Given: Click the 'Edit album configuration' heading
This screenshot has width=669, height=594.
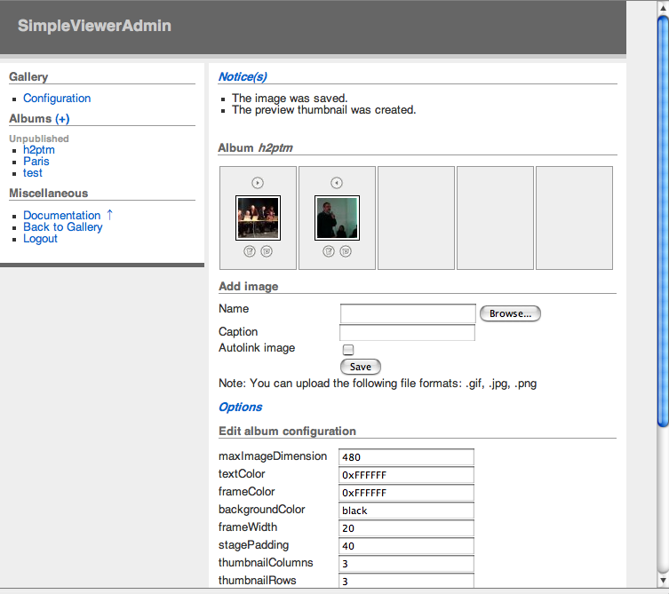Looking at the screenshot, I should click(287, 432).
